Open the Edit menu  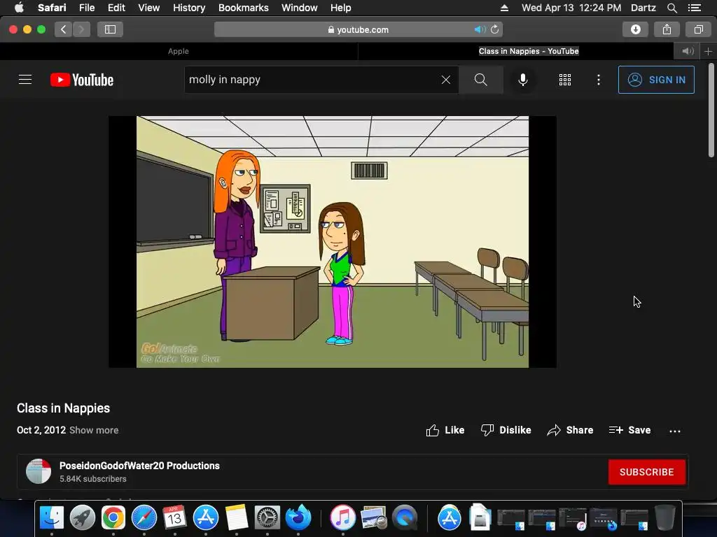(x=116, y=8)
